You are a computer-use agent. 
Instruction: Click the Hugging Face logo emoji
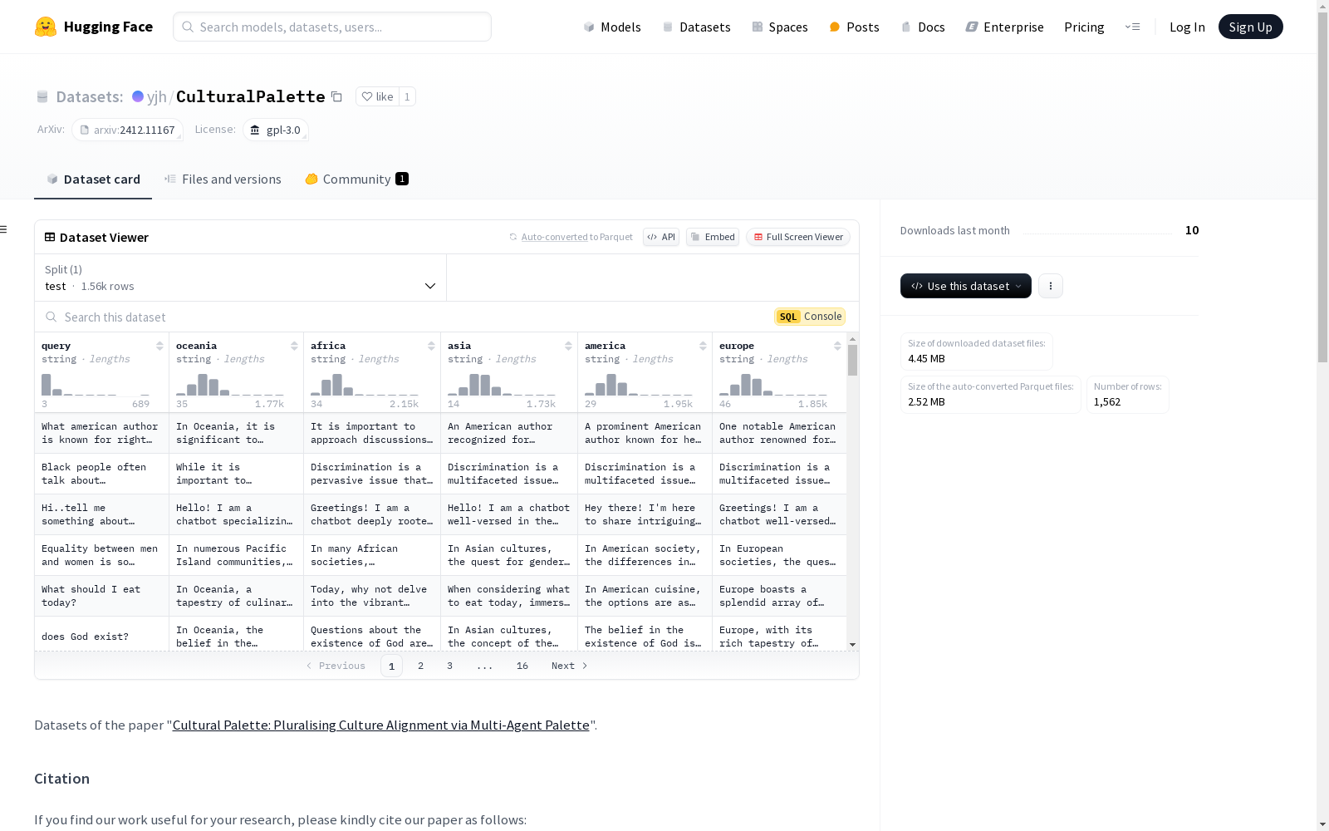click(x=46, y=27)
